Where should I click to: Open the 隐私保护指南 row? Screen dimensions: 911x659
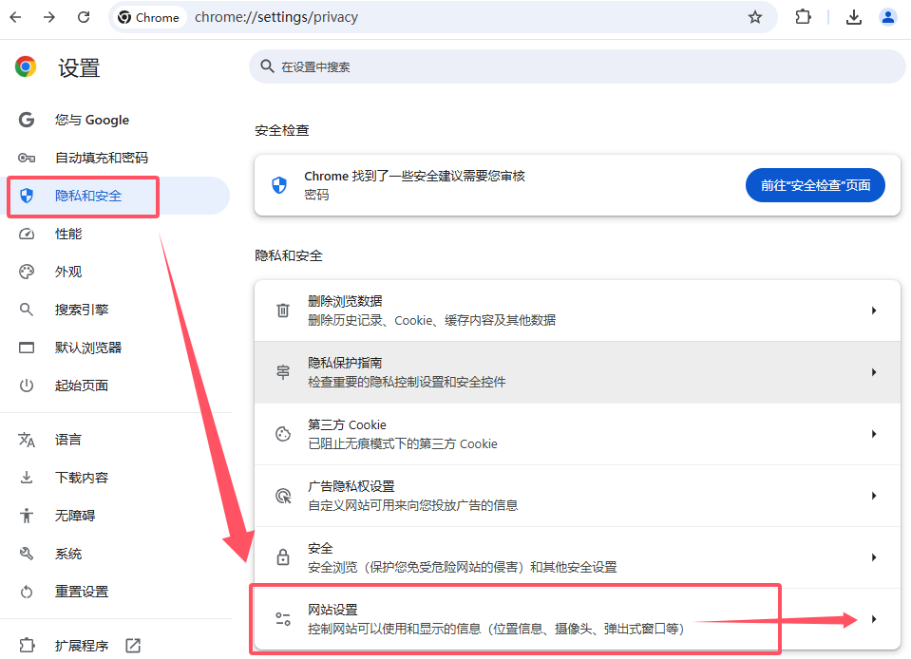click(x=570, y=372)
